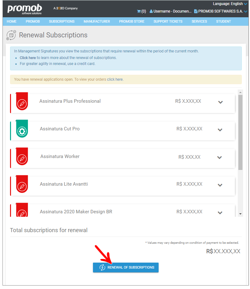Click the 'Total subscriptions for renewal' heading
The height and width of the screenshot is (289, 250).
49,230
